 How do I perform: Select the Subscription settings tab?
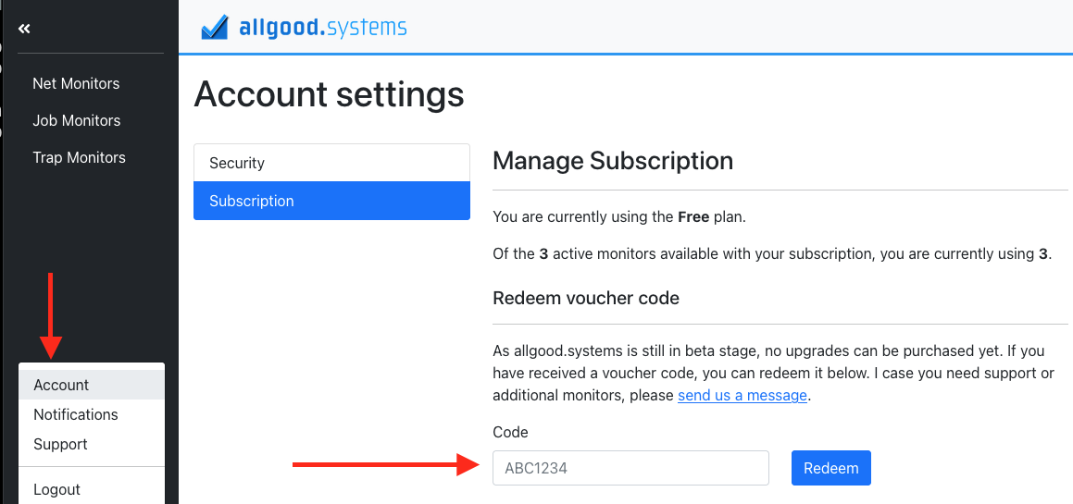(331, 201)
